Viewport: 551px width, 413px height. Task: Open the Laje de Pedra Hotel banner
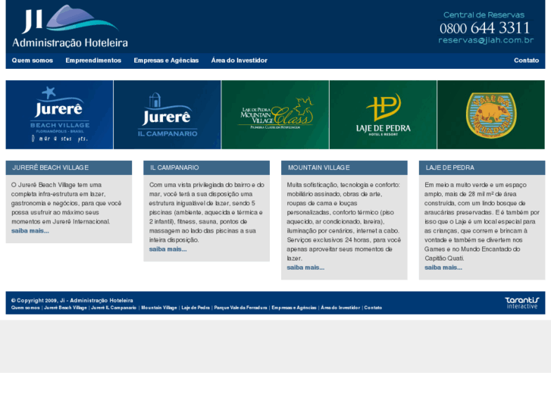pyautogui.click(x=383, y=114)
